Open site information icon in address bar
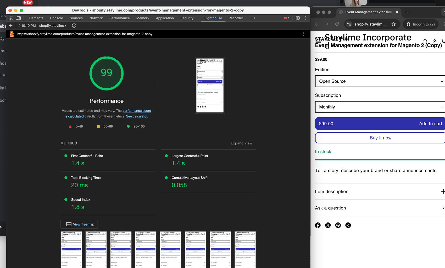Screen dimensions: 445x268 pyautogui.click(x=349, y=24)
